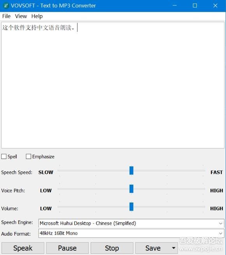Click the Voice Pitch slider handle
226x255 pixels.
click(x=131, y=189)
